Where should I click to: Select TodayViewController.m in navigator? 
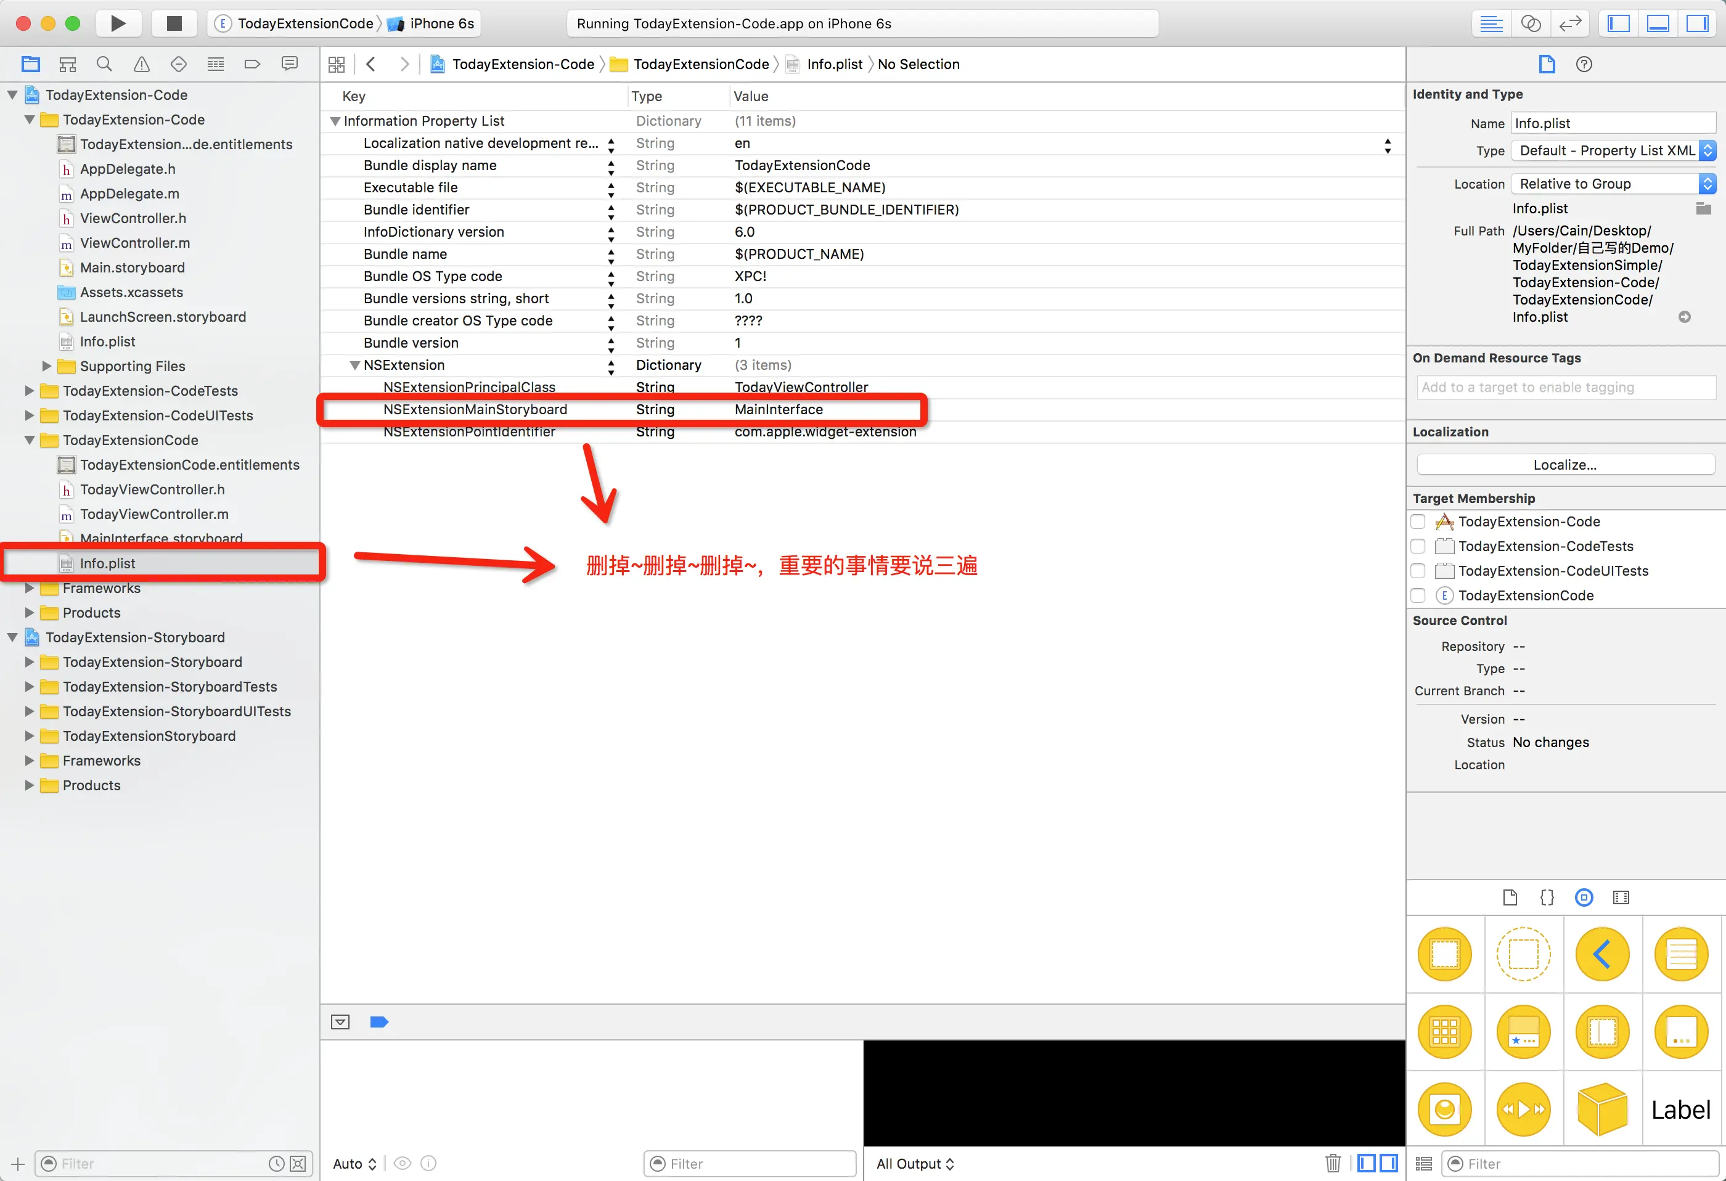coord(153,514)
